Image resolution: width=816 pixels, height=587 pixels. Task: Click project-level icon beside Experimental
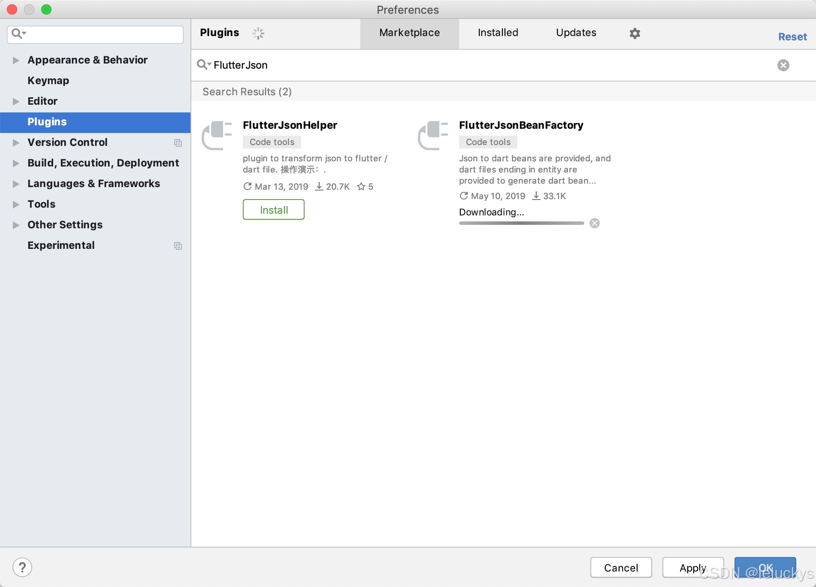[178, 246]
